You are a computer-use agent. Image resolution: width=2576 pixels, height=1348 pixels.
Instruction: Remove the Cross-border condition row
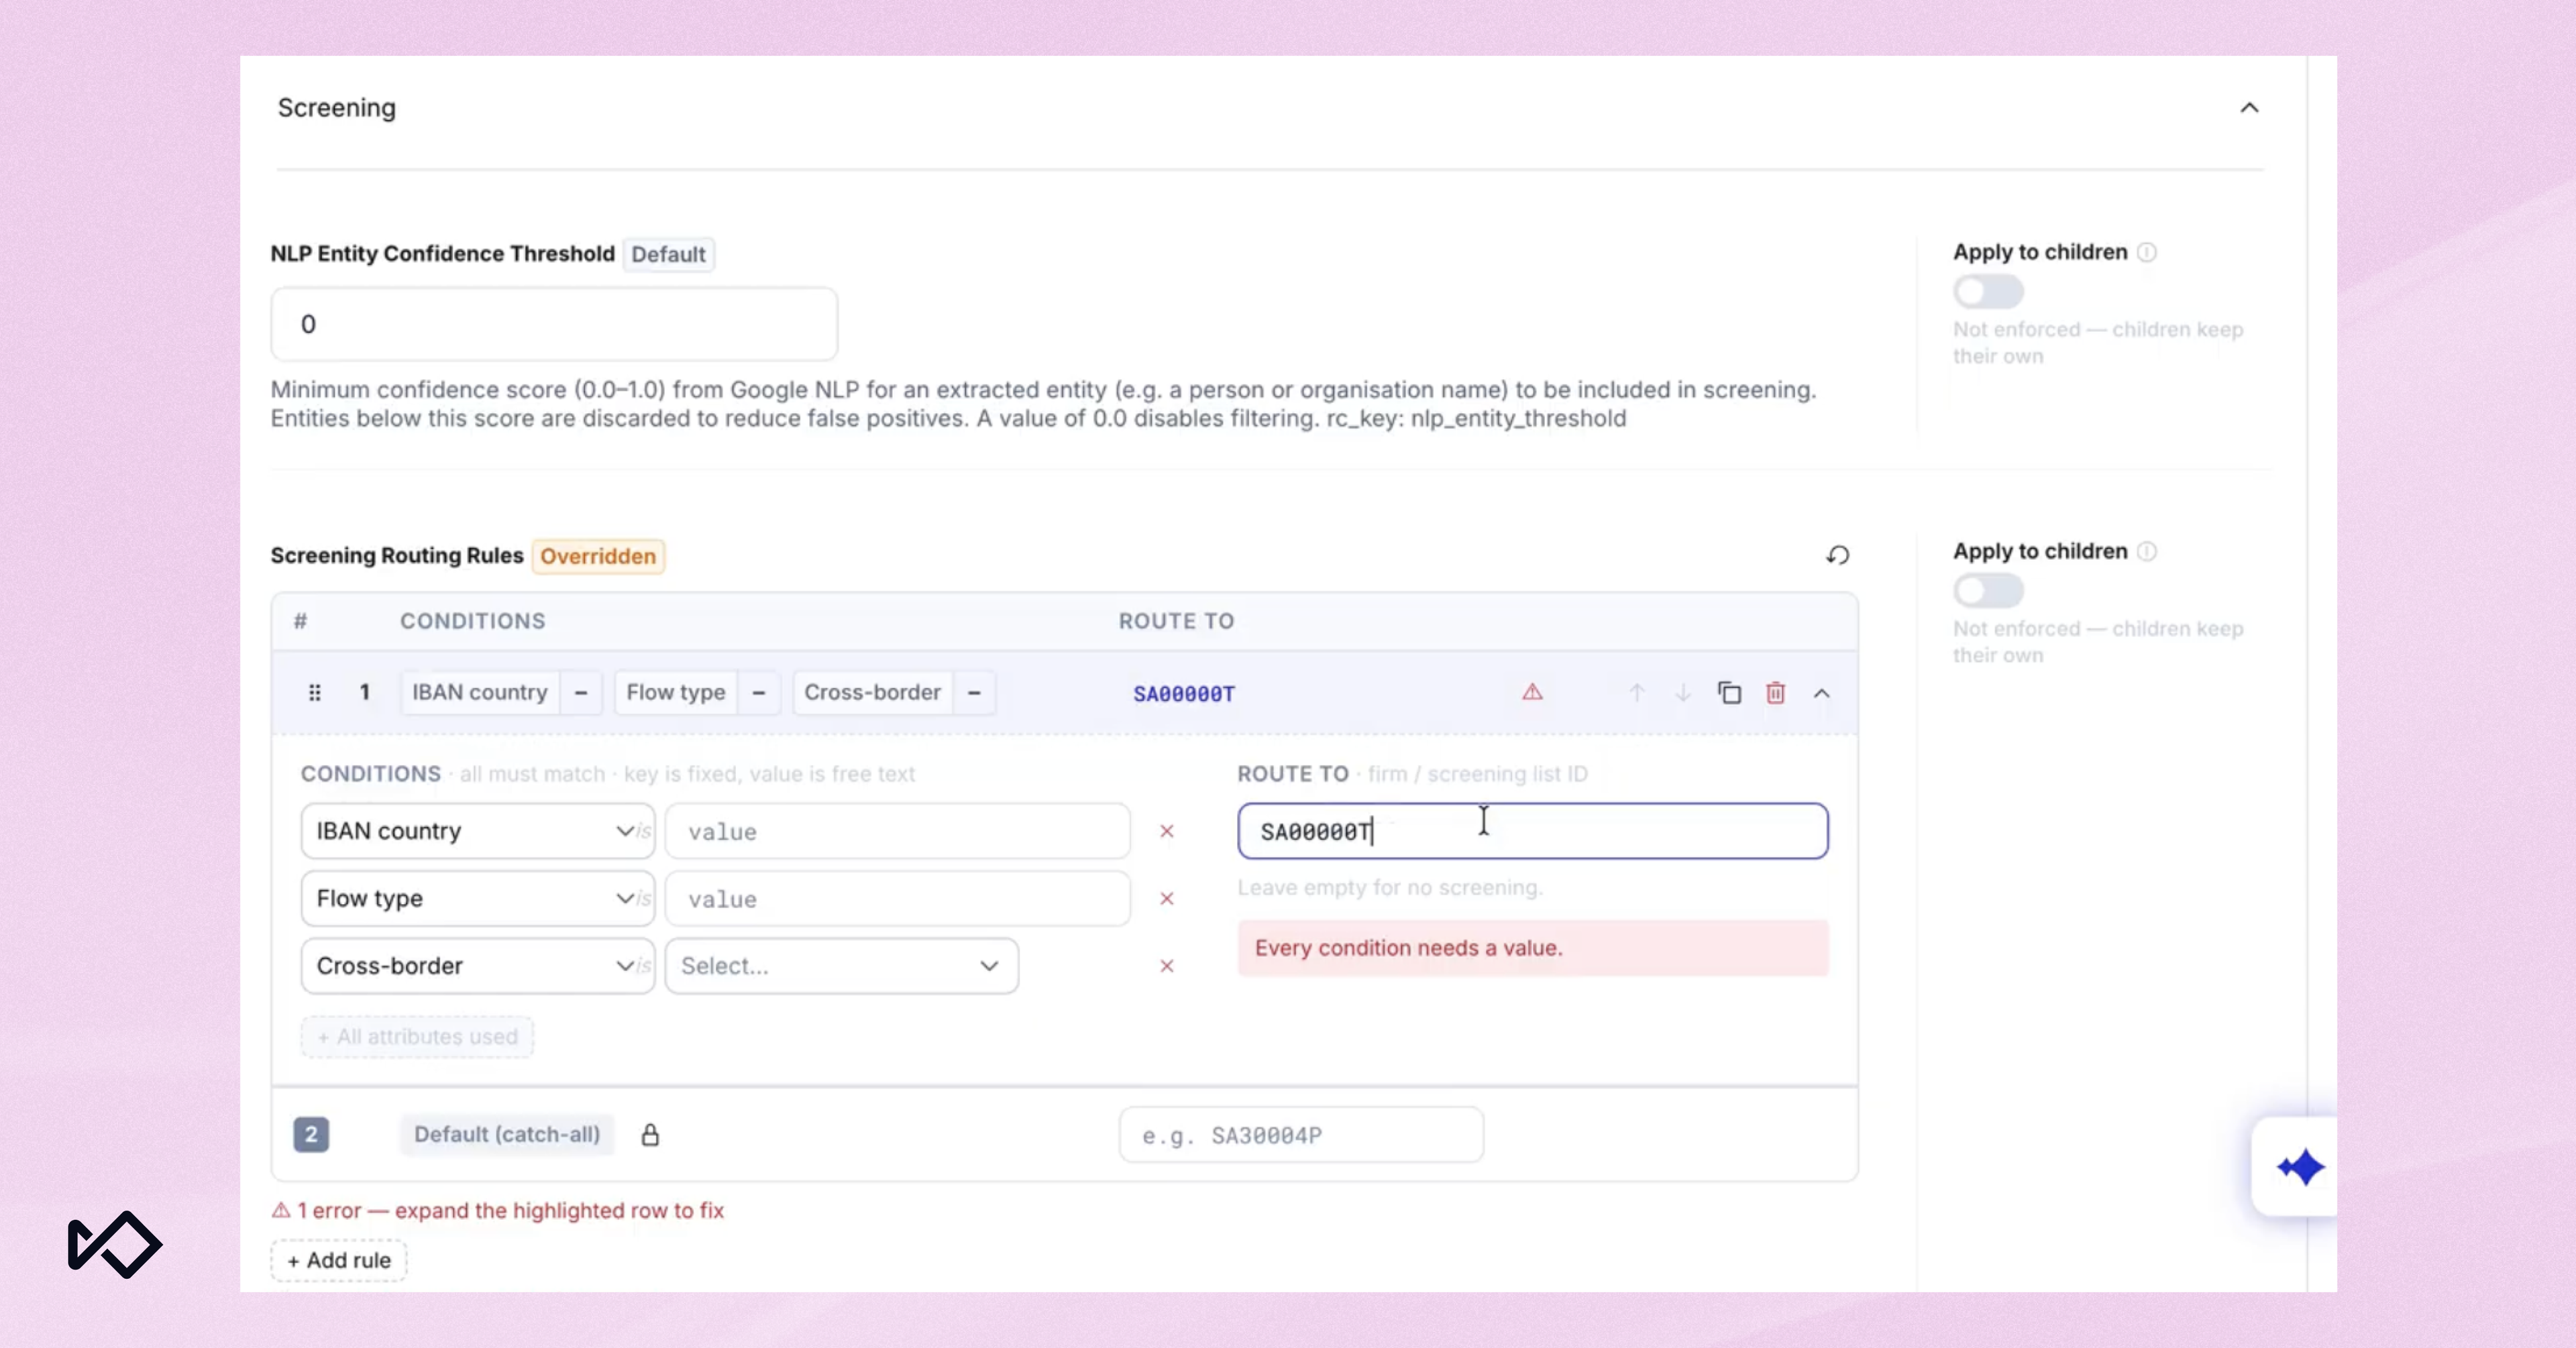(1166, 966)
